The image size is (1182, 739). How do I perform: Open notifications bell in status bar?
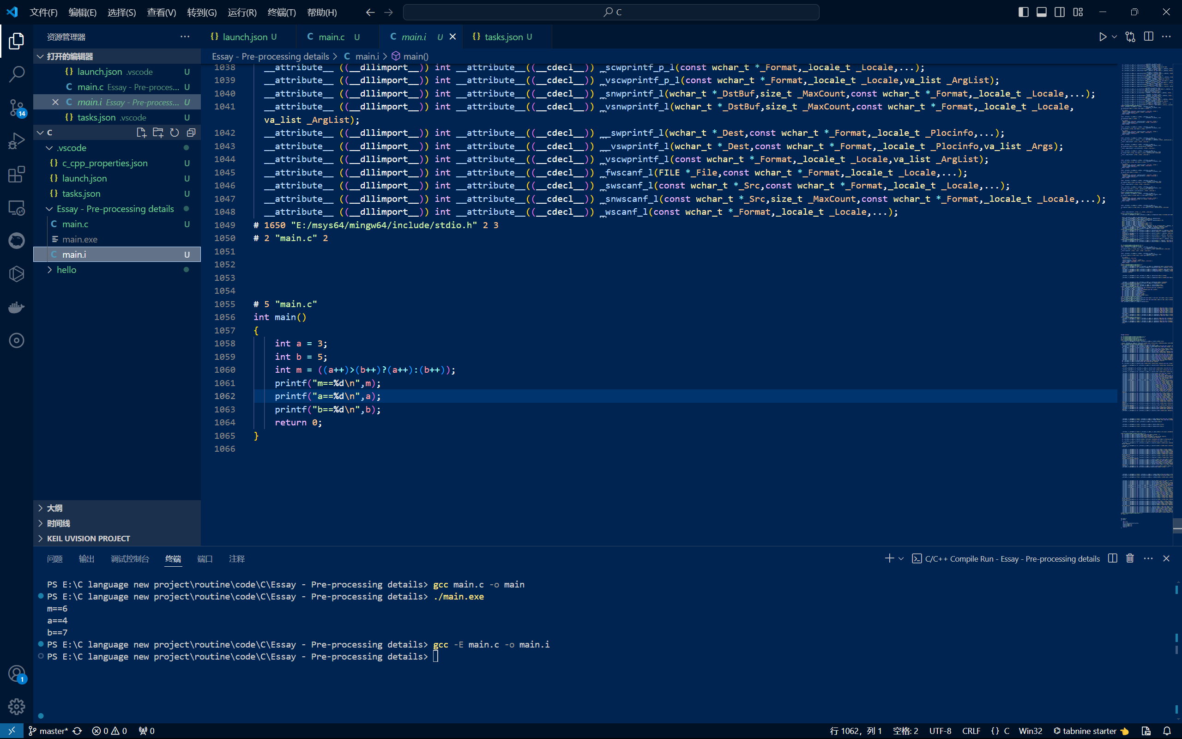[x=1167, y=731]
